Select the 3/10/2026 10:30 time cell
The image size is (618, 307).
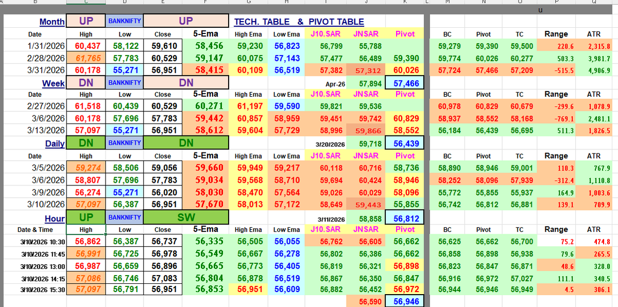pos(35,241)
